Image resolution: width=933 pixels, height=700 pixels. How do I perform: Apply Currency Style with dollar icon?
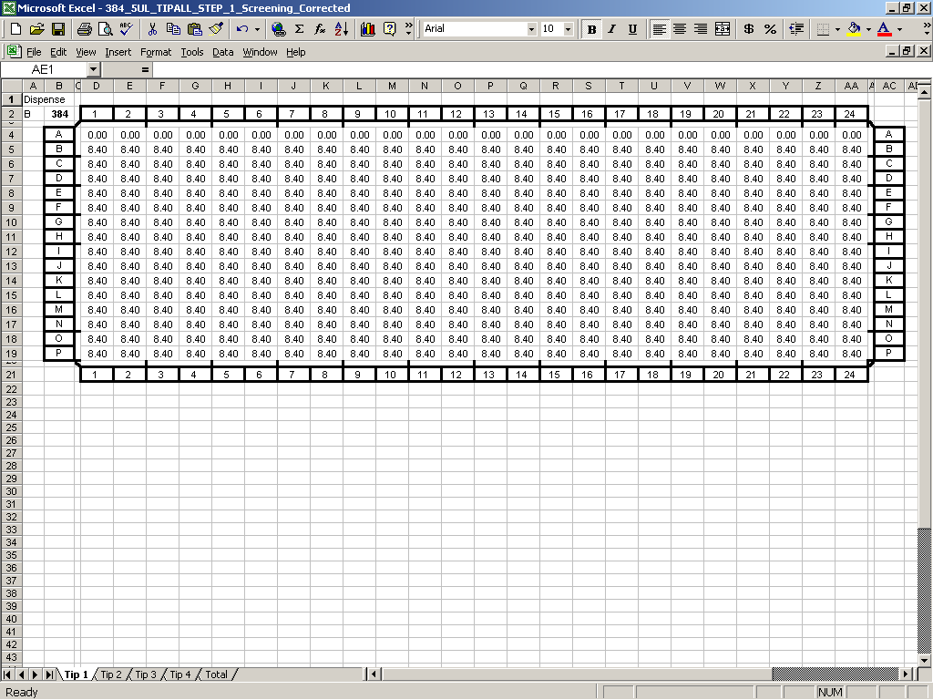tap(749, 29)
